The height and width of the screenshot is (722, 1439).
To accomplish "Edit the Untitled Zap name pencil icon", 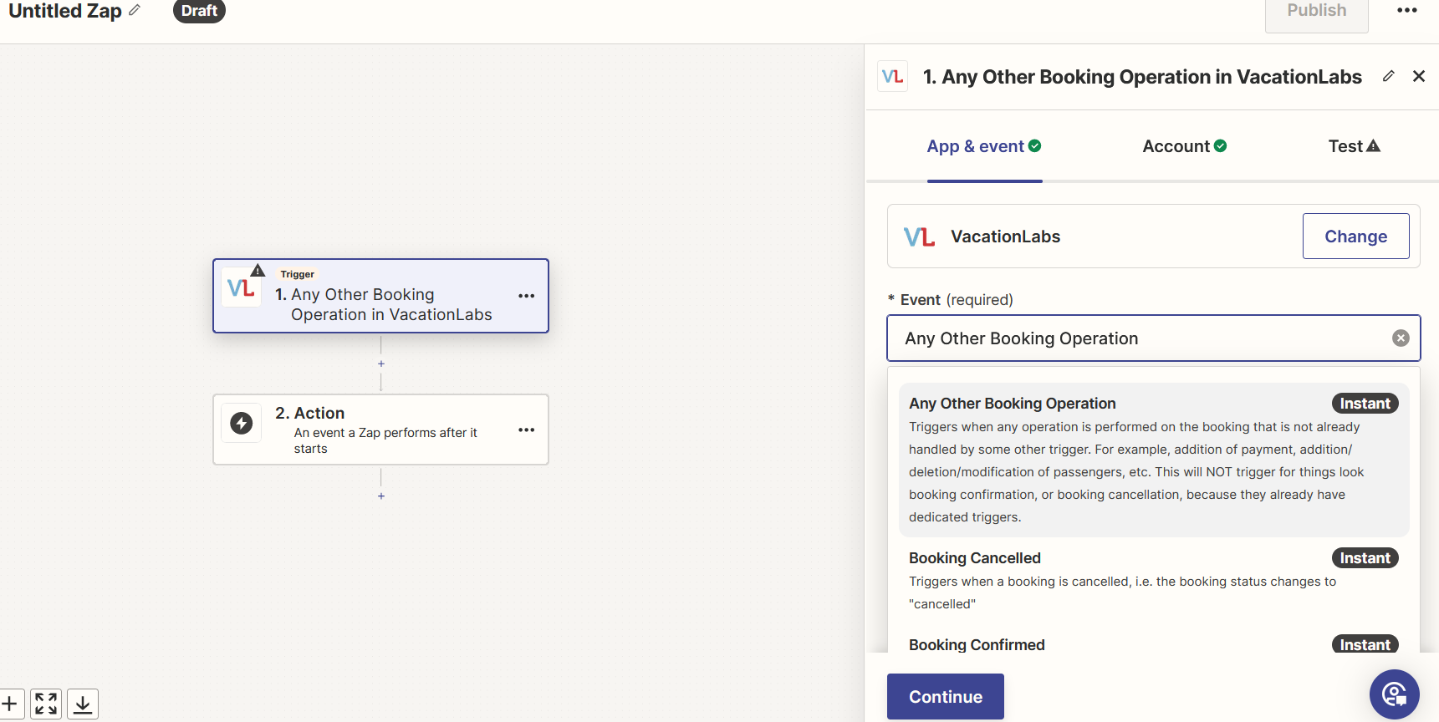I will [135, 10].
